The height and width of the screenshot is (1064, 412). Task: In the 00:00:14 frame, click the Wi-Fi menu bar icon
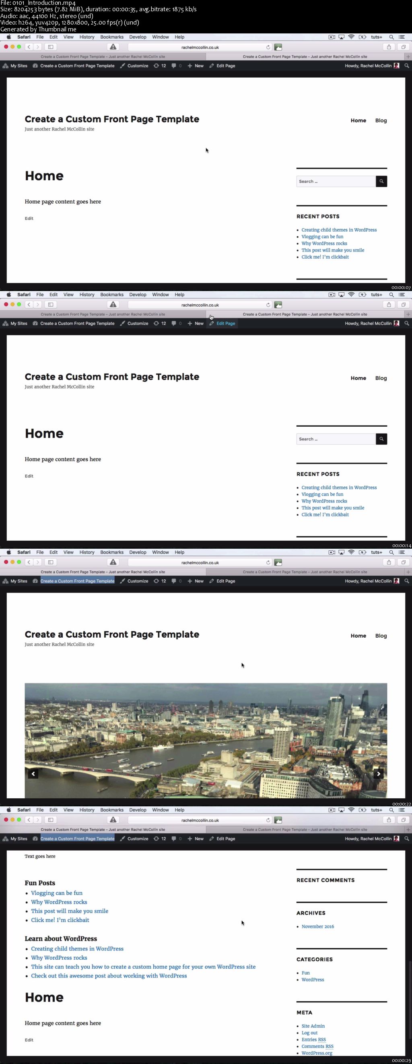(x=351, y=295)
